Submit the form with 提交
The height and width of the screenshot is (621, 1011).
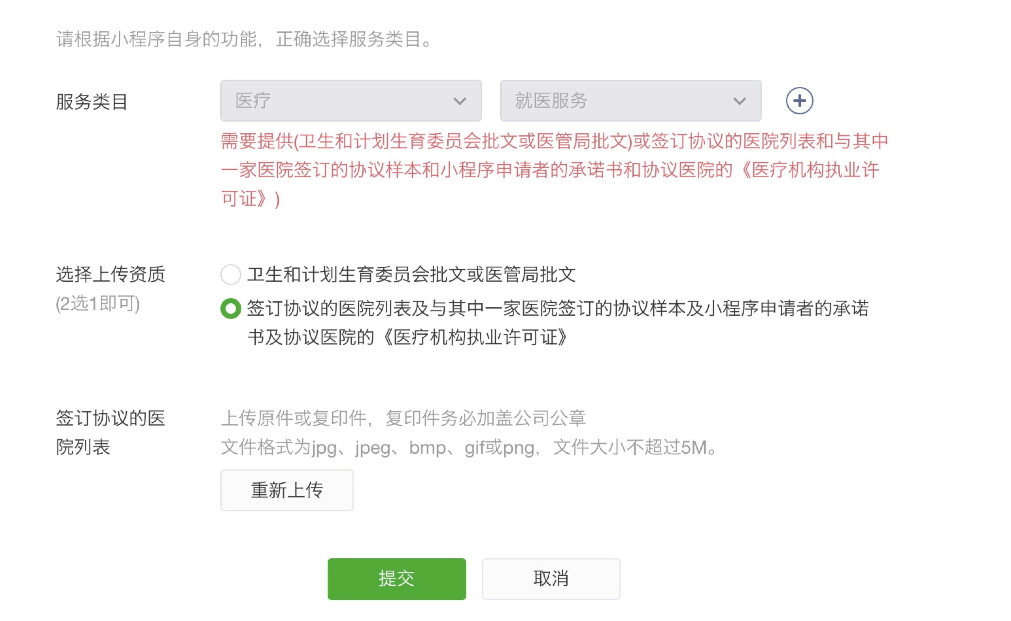tap(396, 579)
